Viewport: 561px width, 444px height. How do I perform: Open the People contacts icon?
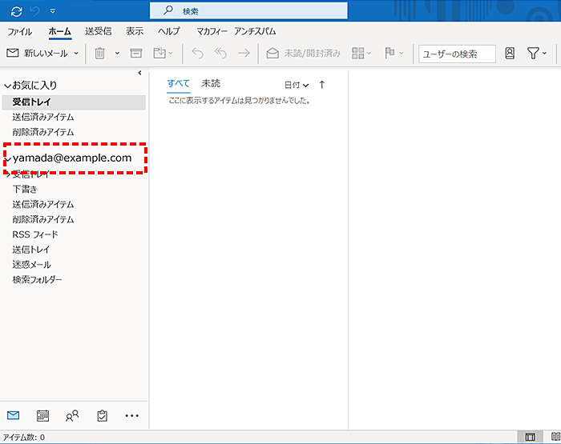[x=72, y=415]
